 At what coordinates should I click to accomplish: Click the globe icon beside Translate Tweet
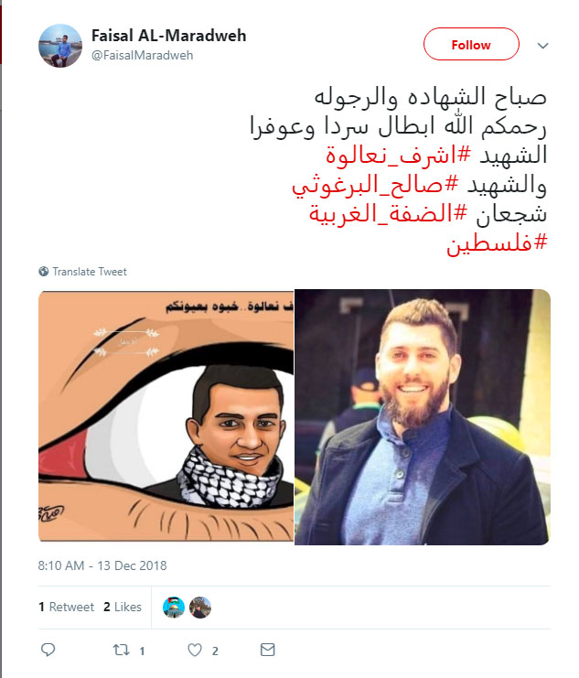tap(43, 272)
